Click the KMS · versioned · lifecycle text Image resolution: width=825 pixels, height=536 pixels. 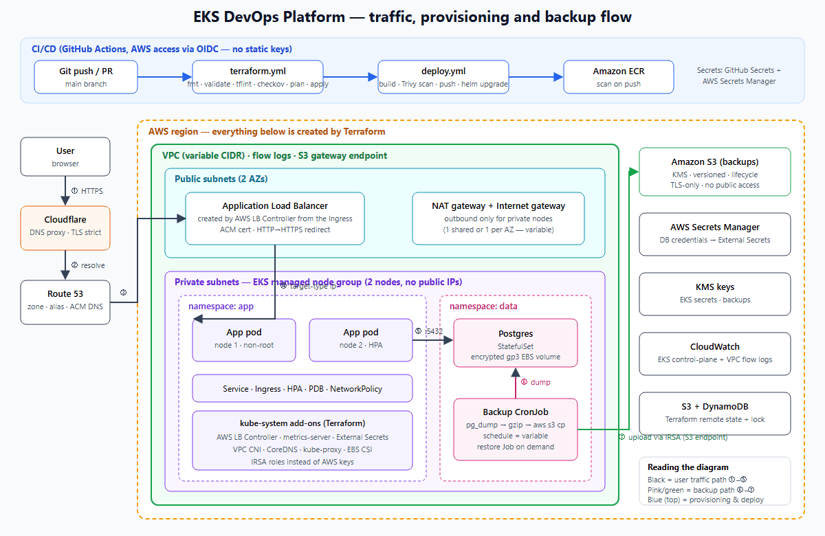(x=715, y=175)
